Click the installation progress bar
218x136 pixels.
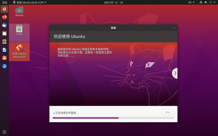113,118
